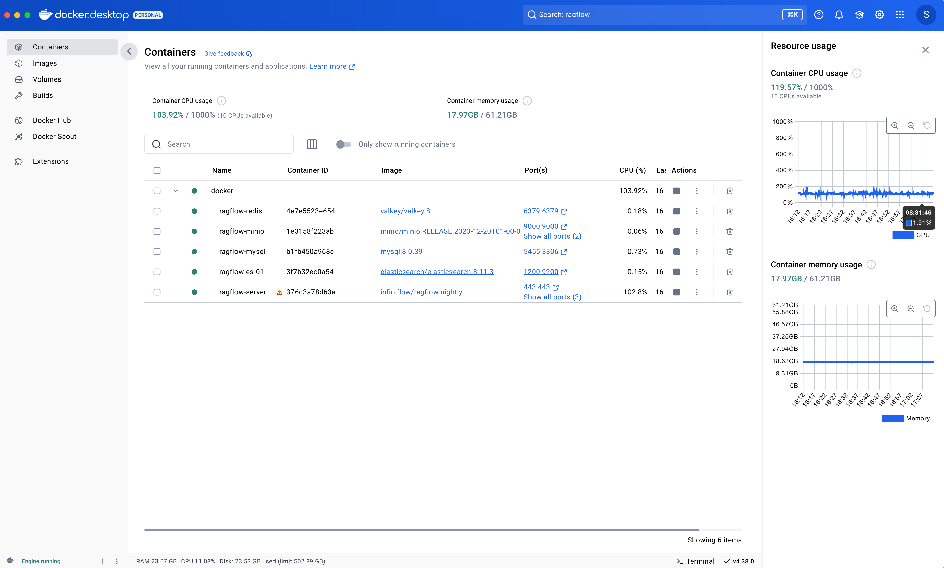Check the select-all containers checkbox

(x=157, y=170)
